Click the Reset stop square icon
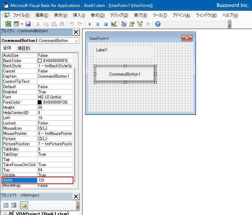252x215 pixels. [x=106, y=24]
